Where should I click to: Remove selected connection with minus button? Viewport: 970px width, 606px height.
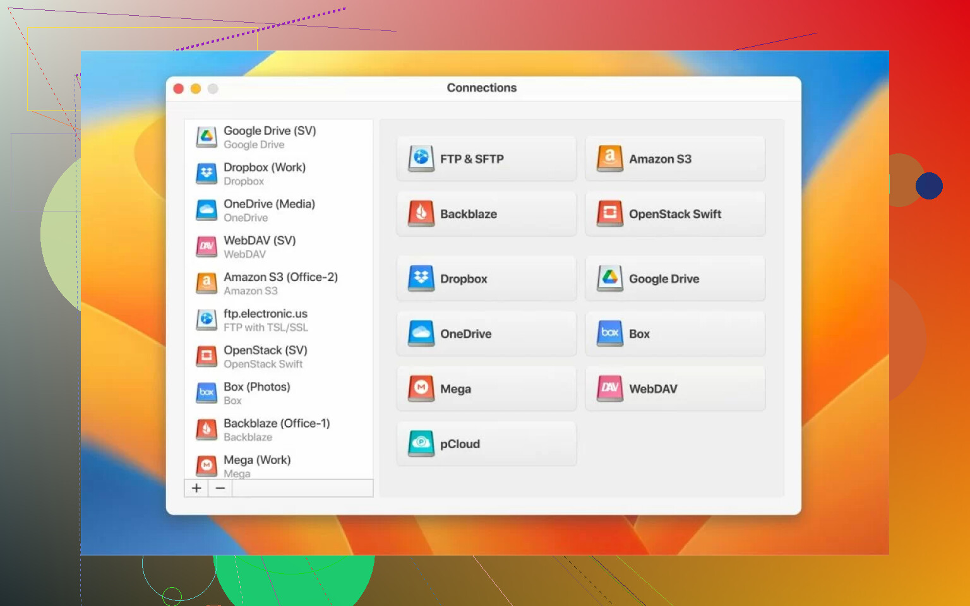click(220, 488)
